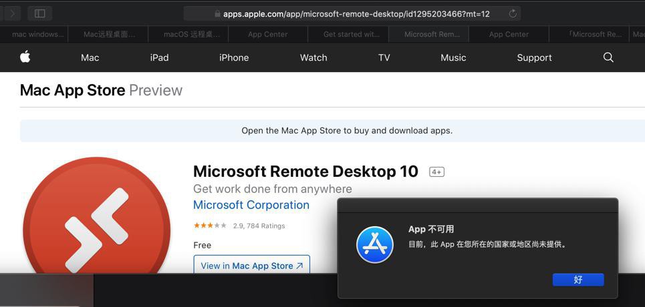Open the Support navigation item
Screen dimensions: 645x307
[x=534, y=57]
